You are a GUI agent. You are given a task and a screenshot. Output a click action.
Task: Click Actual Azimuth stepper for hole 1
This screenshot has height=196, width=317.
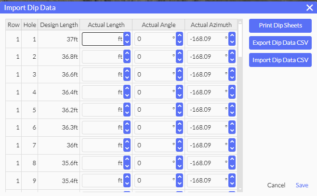[232, 39]
